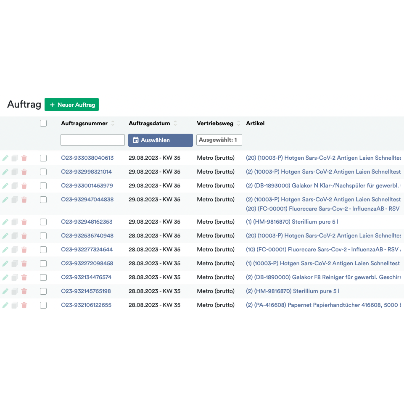
Task: Click the Artikel column header
Action: coord(255,123)
